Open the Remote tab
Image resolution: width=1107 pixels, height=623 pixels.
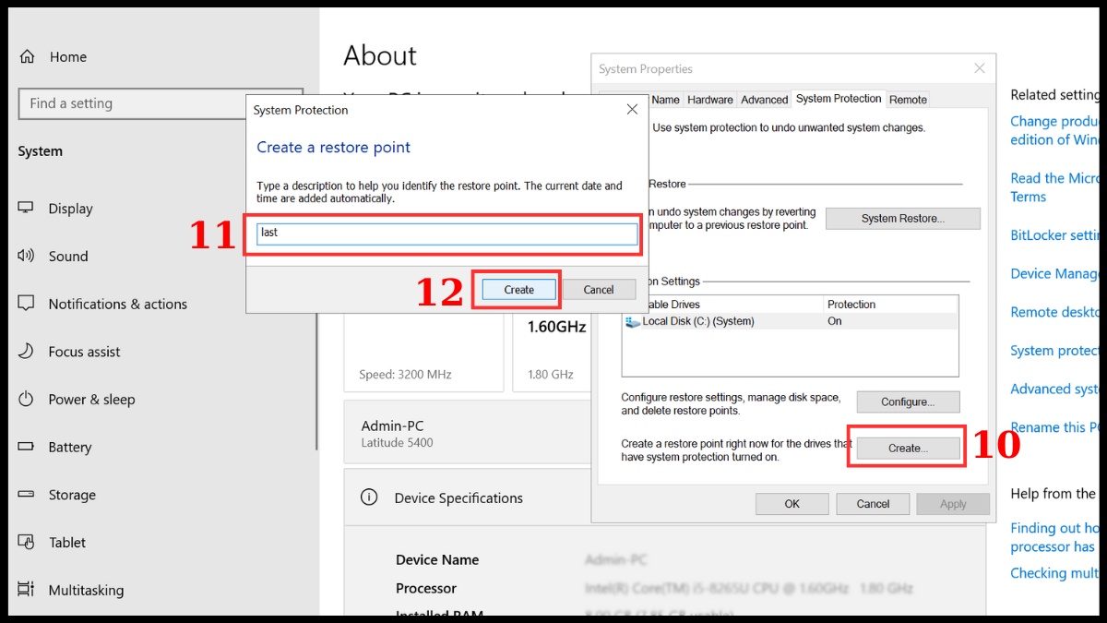click(909, 100)
